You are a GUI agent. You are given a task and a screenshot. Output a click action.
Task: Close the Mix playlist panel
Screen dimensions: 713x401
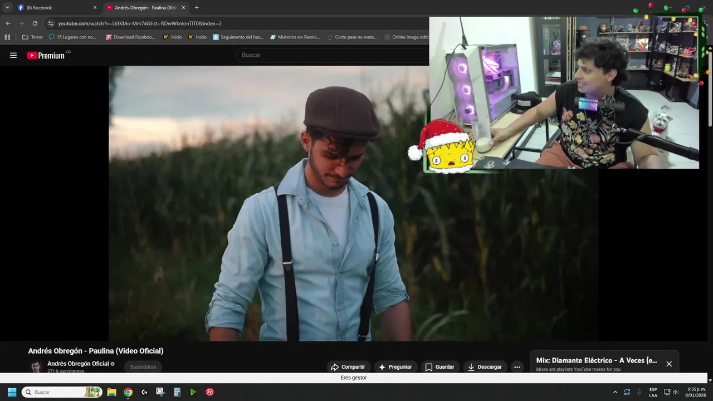coord(669,364)
